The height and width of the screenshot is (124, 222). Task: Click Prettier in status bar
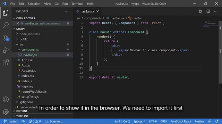(x=199, y=121)
